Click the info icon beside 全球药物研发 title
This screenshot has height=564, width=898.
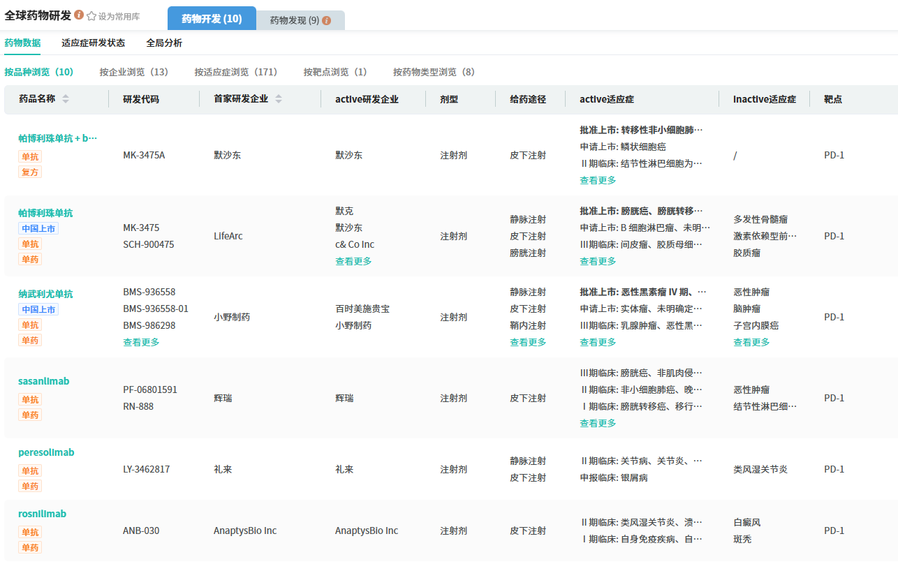79,15
